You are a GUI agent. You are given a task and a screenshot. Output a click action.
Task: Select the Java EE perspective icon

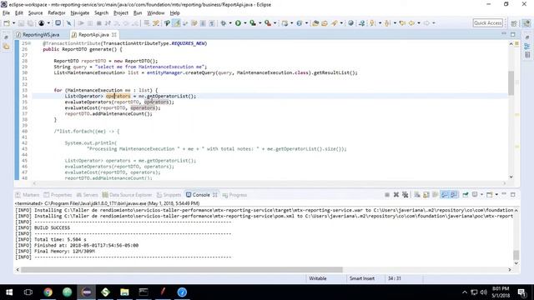pos(526,23)
